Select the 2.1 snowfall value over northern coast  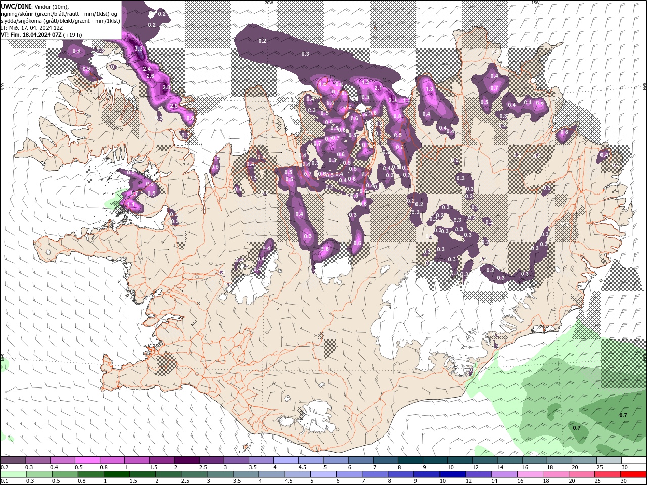point(378,88)
